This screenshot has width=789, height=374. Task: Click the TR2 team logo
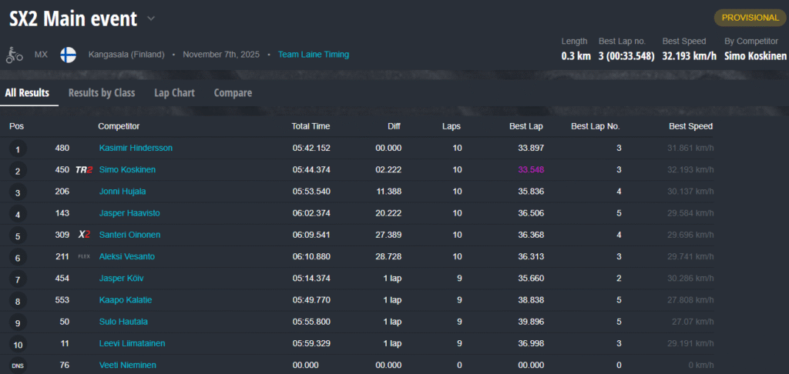[x=83, y=169]
